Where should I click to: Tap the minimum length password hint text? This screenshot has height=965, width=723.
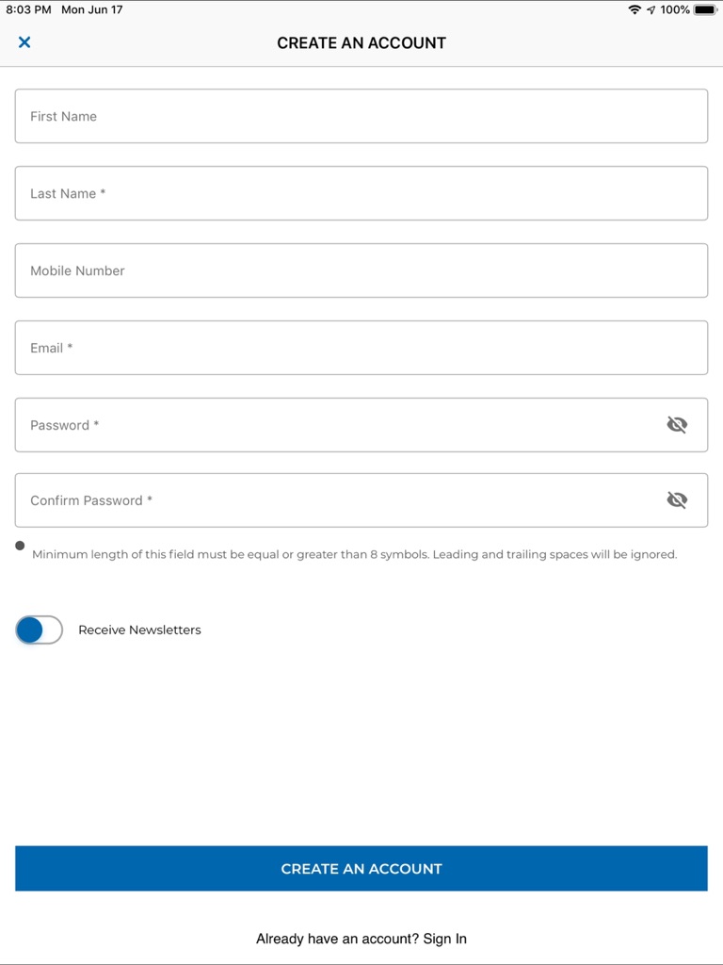pos(354,554)
